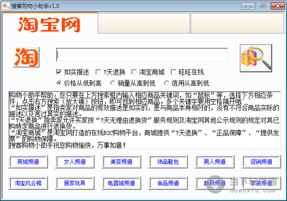Go to 食品频道
287x201 pixels.
point(168,183)
